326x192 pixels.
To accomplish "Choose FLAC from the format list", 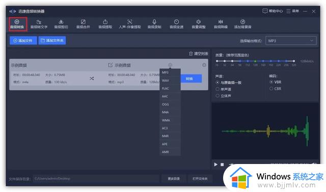I will pyautogui.click(x=170, y=88).
